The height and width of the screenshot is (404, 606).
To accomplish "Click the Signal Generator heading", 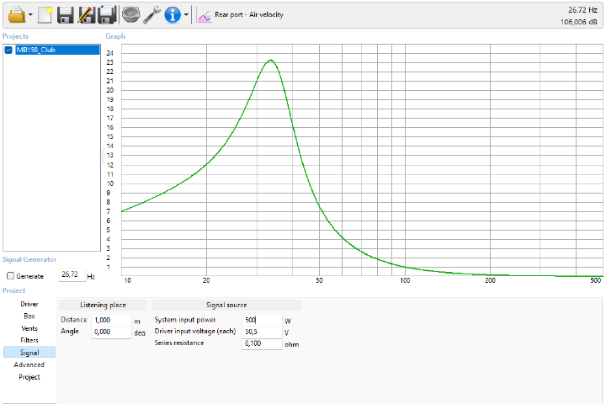I will (29, 259).
